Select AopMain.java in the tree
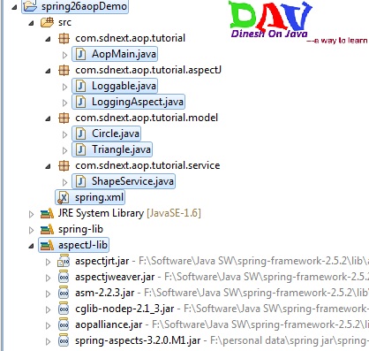This screenshot has width=369, height=351. 124,54
